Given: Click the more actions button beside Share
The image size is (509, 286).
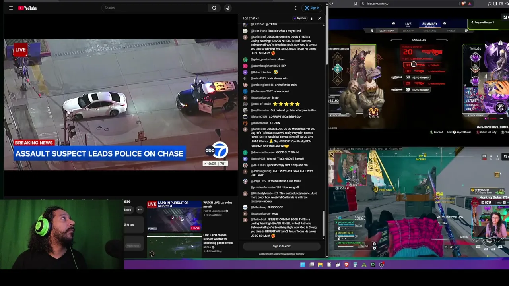Looking at the screenshot, I should coord(140,210).
